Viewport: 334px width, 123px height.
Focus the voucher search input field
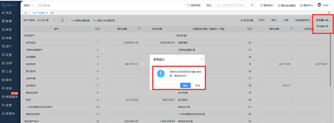pos(233,5)
